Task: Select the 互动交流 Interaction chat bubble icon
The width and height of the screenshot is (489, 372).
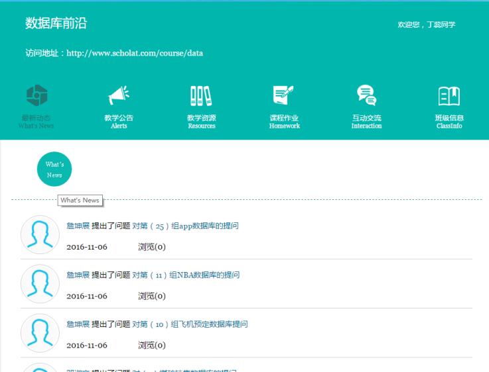Action: (x=366, y=95)
